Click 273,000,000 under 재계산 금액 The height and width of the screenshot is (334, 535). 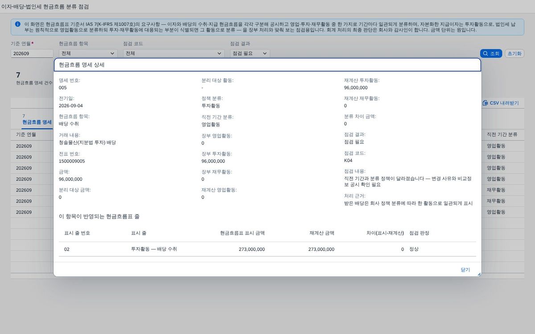[321, 249]
